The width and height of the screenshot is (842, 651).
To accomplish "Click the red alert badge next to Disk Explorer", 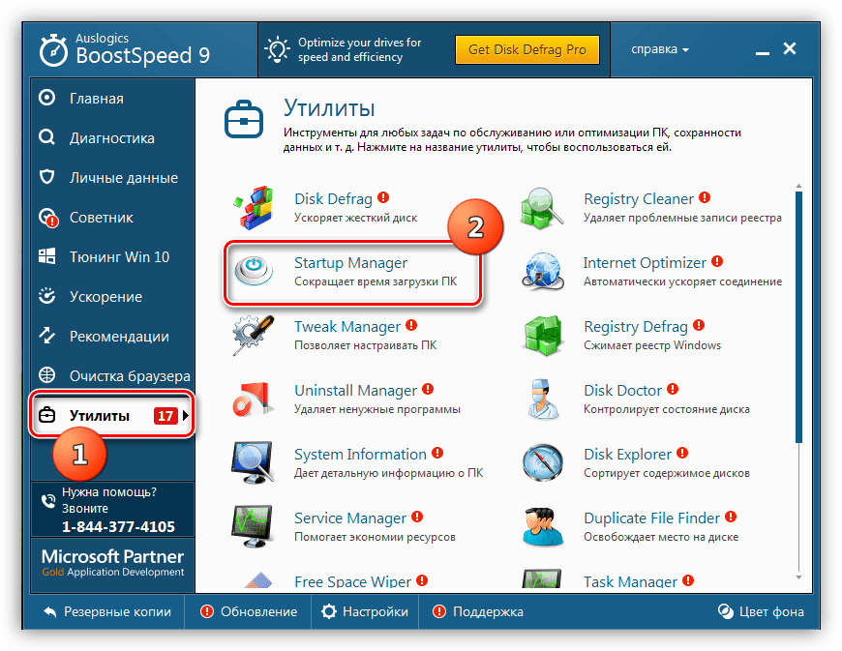I will pos(682,453).
